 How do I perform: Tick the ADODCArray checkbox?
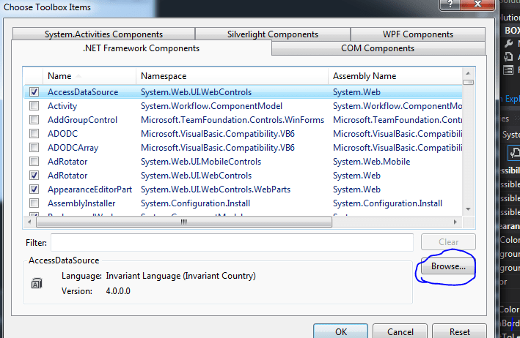tap(34, 148)
